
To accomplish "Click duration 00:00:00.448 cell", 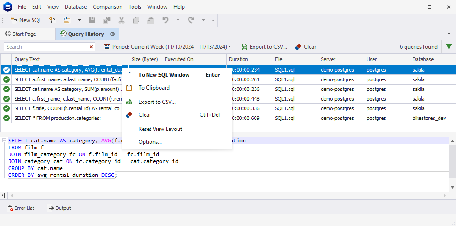I will pos(249,99).
